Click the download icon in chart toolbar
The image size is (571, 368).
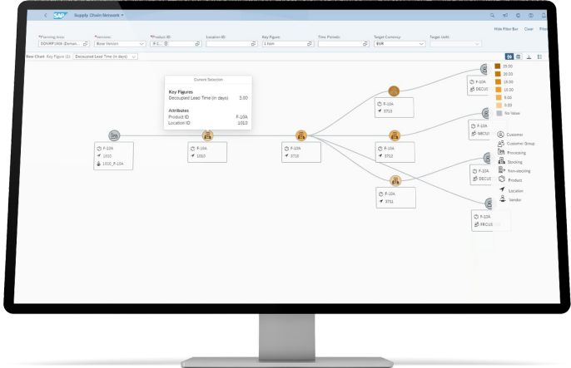point(529,56)
